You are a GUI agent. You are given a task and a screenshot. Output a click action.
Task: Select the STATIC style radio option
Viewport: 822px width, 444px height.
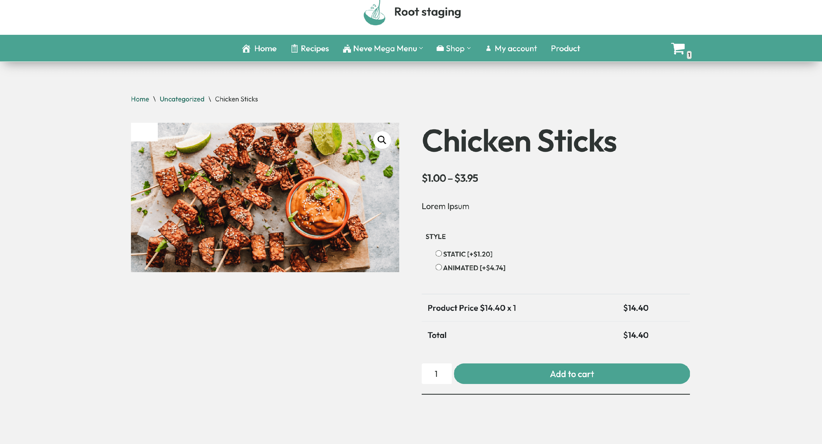tap(438, 254)
